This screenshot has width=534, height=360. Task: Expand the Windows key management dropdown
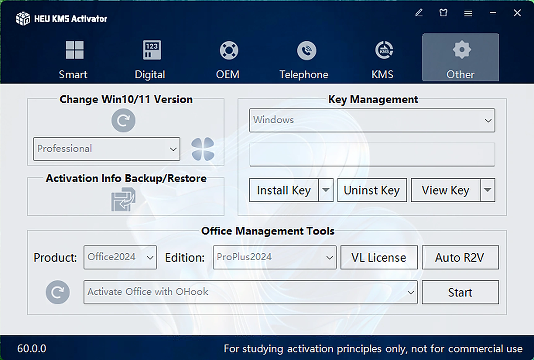pos(372,120)
